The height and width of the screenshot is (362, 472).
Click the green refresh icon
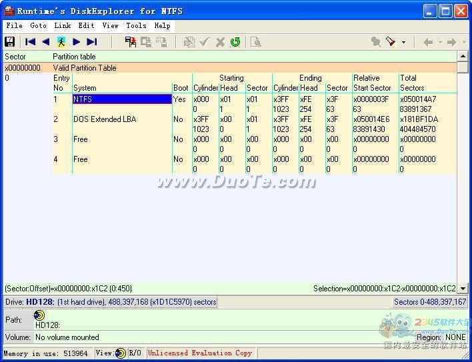(x=235, y=42)
